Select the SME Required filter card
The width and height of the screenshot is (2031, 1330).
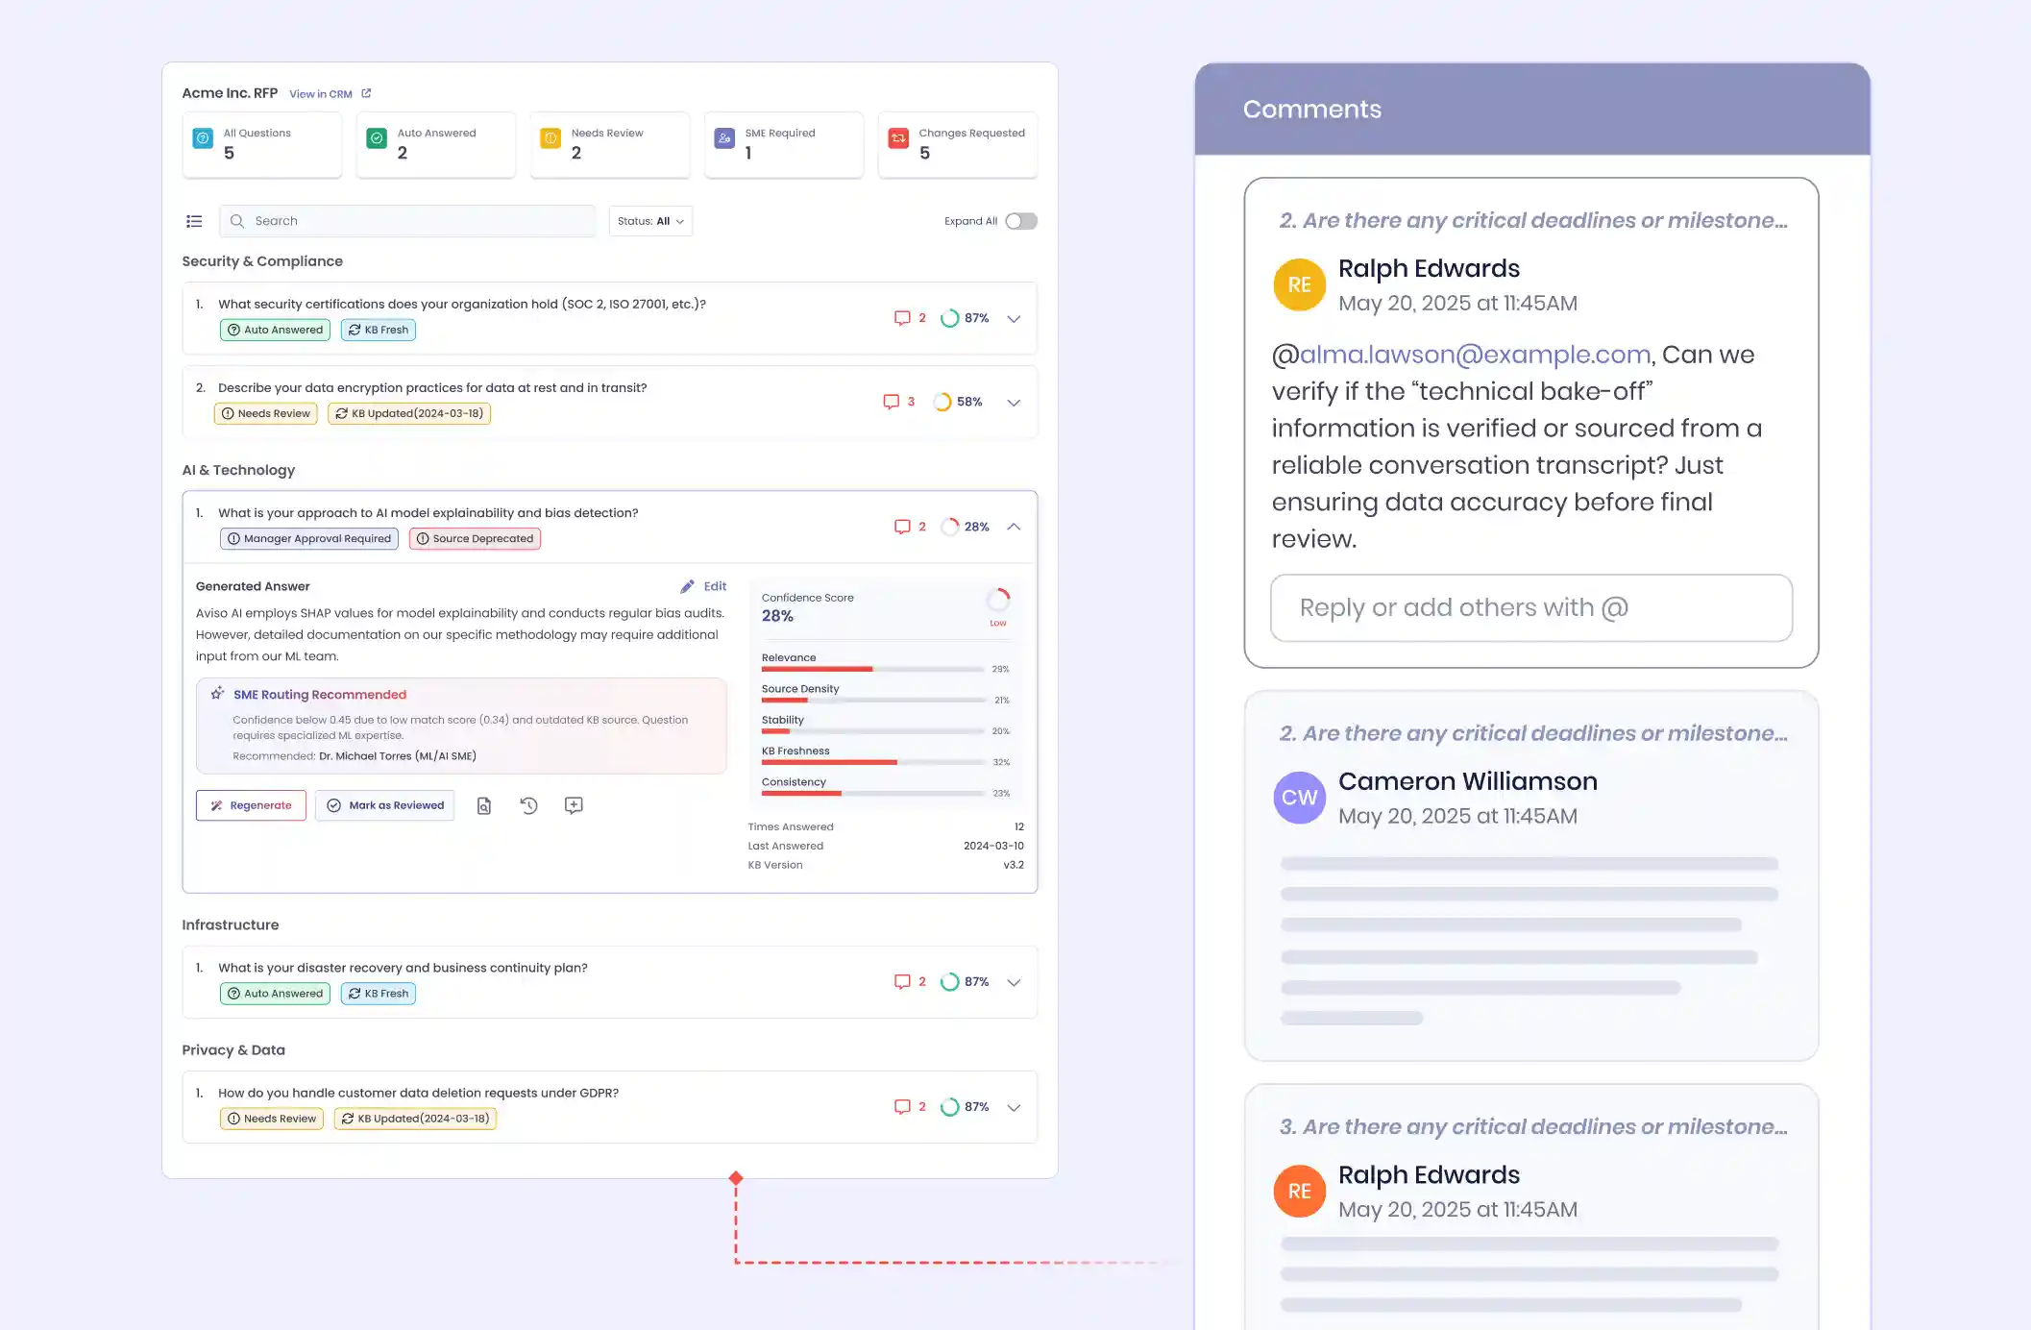click(x=784, y=144)
